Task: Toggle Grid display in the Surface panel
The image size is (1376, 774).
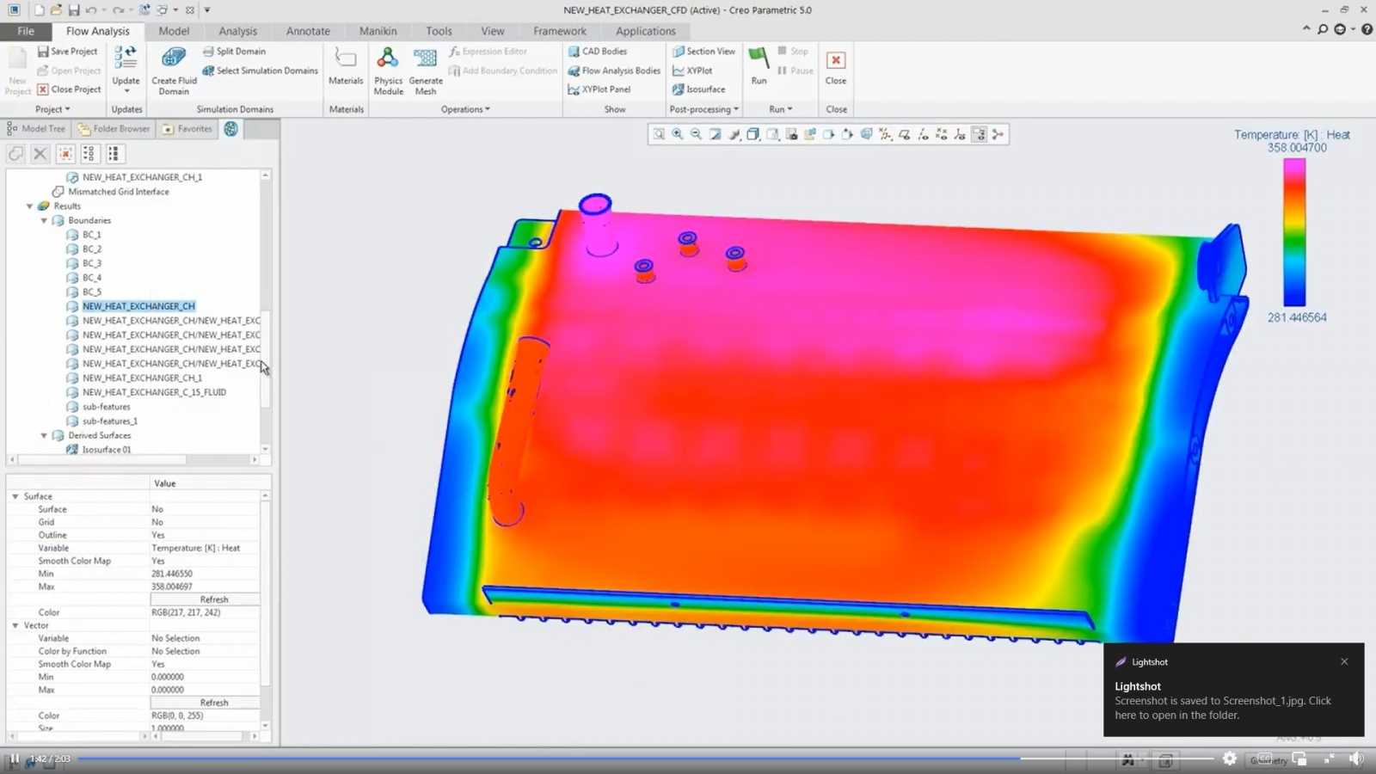Action: pyautogui.click(x=157, y=521)
